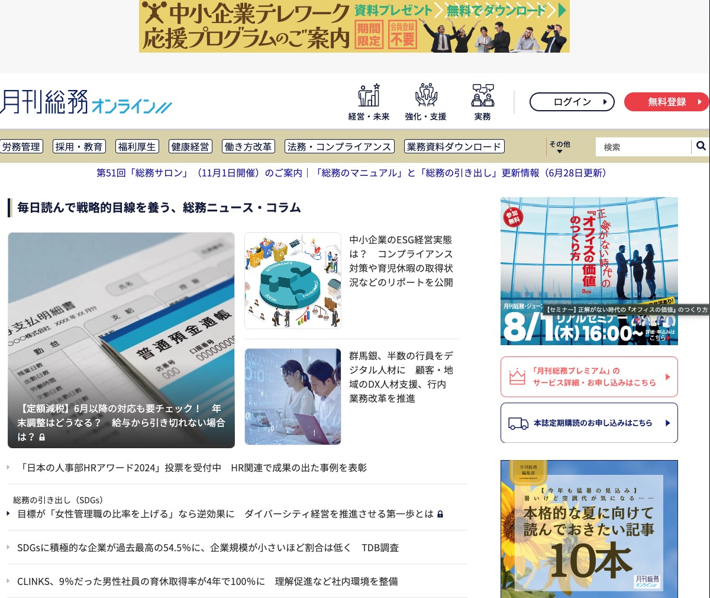This screenshot has height=598, width=710.
Task: Click the ログイン button
Action: click(572, 101)
